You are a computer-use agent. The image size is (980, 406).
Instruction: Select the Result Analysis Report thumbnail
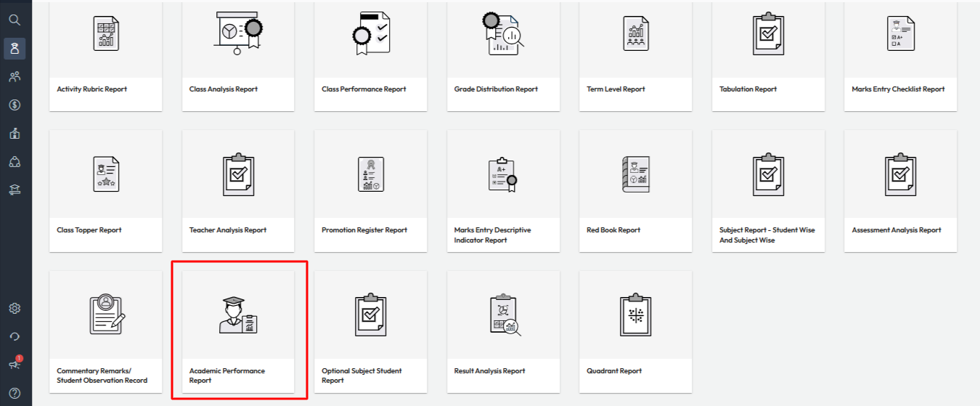[x=503, y=315]
